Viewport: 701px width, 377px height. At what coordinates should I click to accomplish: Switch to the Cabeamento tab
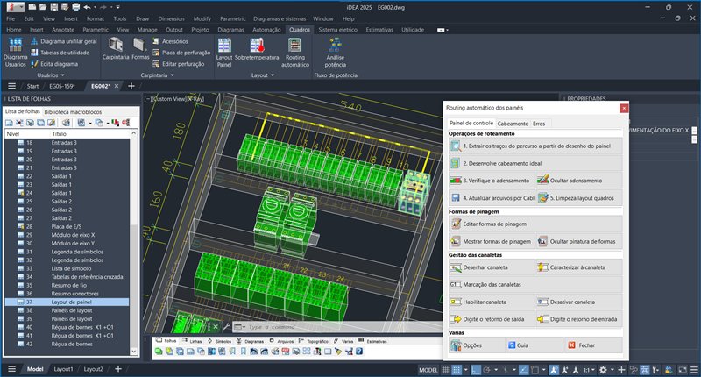point(513,124)
